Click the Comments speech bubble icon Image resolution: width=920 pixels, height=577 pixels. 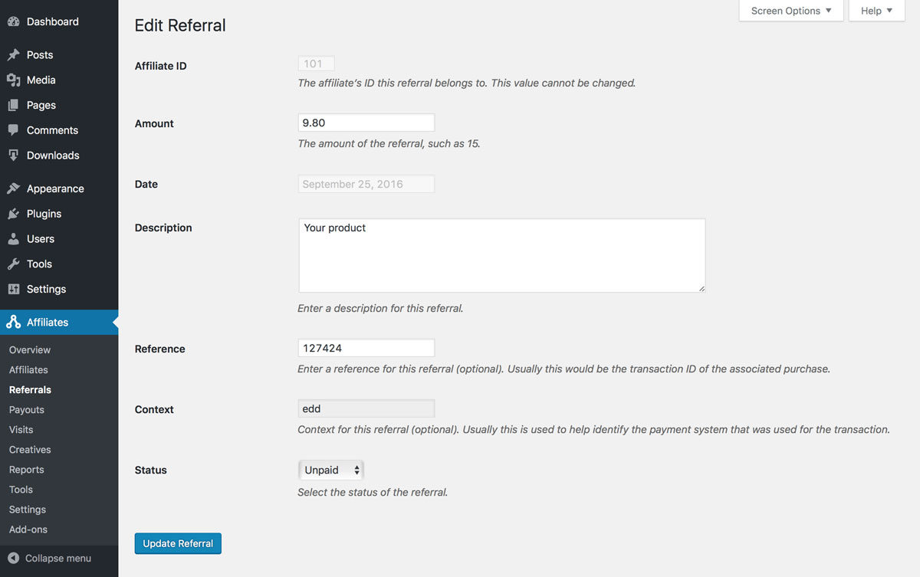13,130
